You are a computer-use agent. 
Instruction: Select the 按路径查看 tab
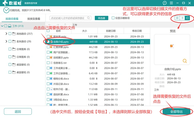12,19
